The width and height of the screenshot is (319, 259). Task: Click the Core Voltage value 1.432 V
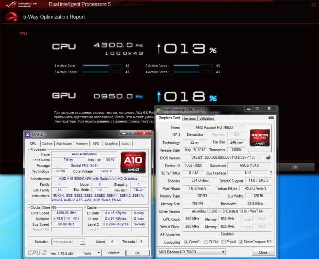point(106,171)
